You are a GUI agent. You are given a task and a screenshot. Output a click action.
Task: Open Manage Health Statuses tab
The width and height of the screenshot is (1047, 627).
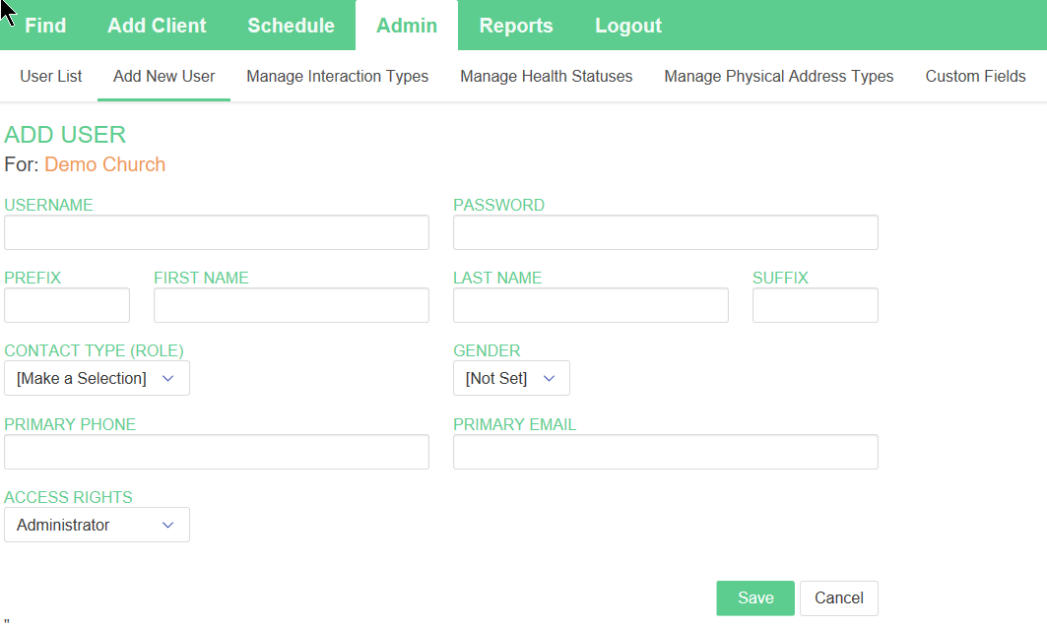[x=546, y=76]
